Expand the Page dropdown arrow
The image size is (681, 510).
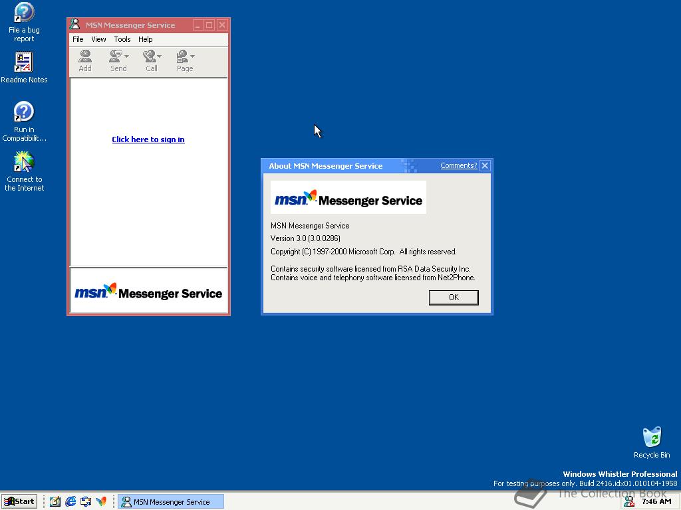[192, 56]
